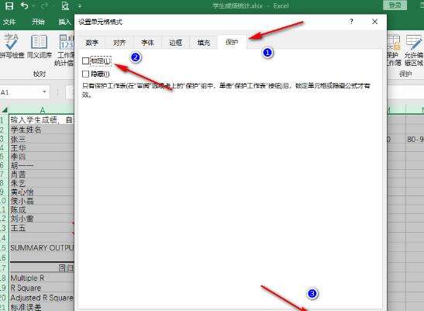Open the 同义词库 thesaurus tool

click(40, 46)
